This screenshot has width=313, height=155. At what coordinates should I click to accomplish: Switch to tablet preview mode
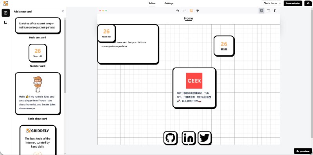click(268, 11)
